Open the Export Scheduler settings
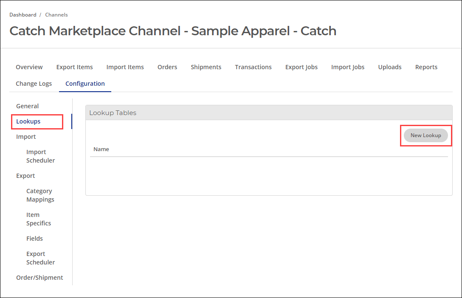 pos(40,258)
